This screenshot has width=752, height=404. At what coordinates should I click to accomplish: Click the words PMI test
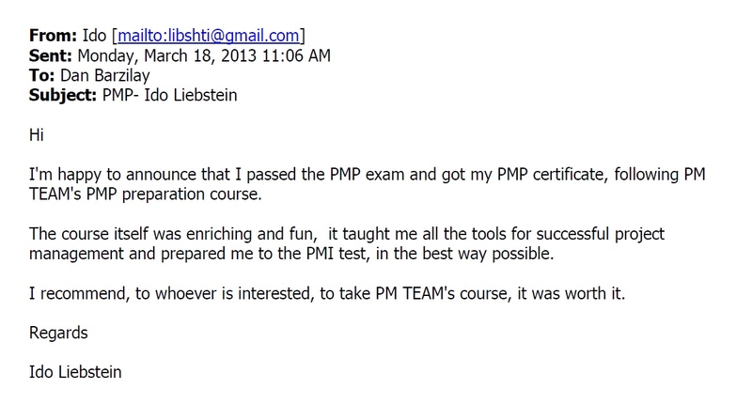(337, 254)
